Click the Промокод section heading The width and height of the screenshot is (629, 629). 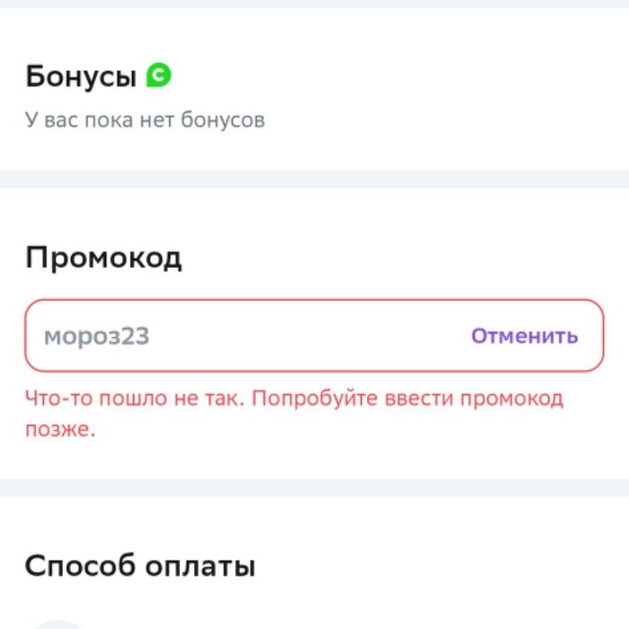[103, 259]
